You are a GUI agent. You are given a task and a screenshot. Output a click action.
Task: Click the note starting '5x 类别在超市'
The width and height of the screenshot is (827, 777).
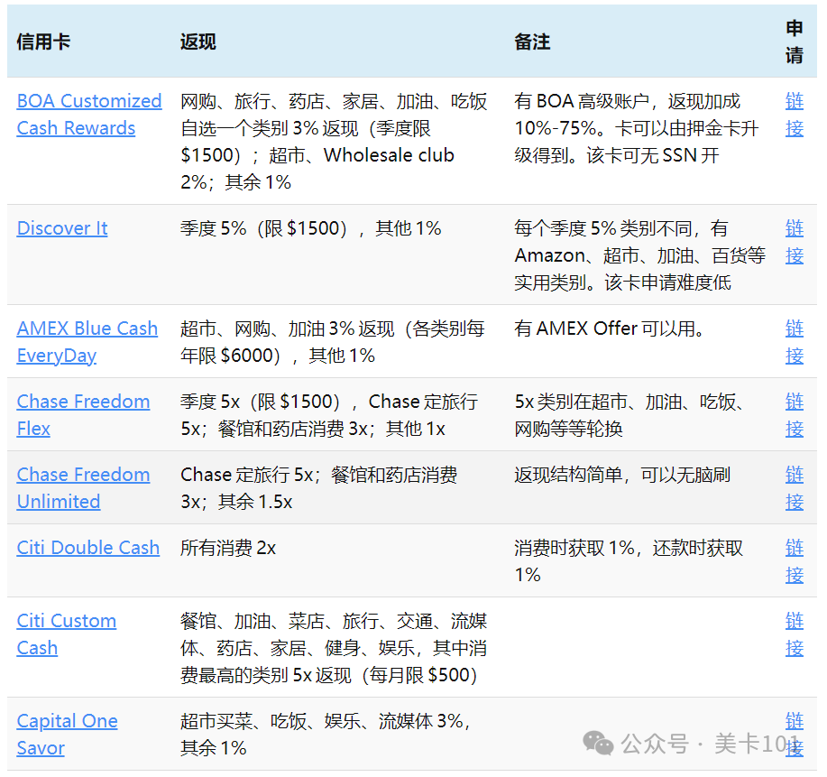(x=629, y=415)
